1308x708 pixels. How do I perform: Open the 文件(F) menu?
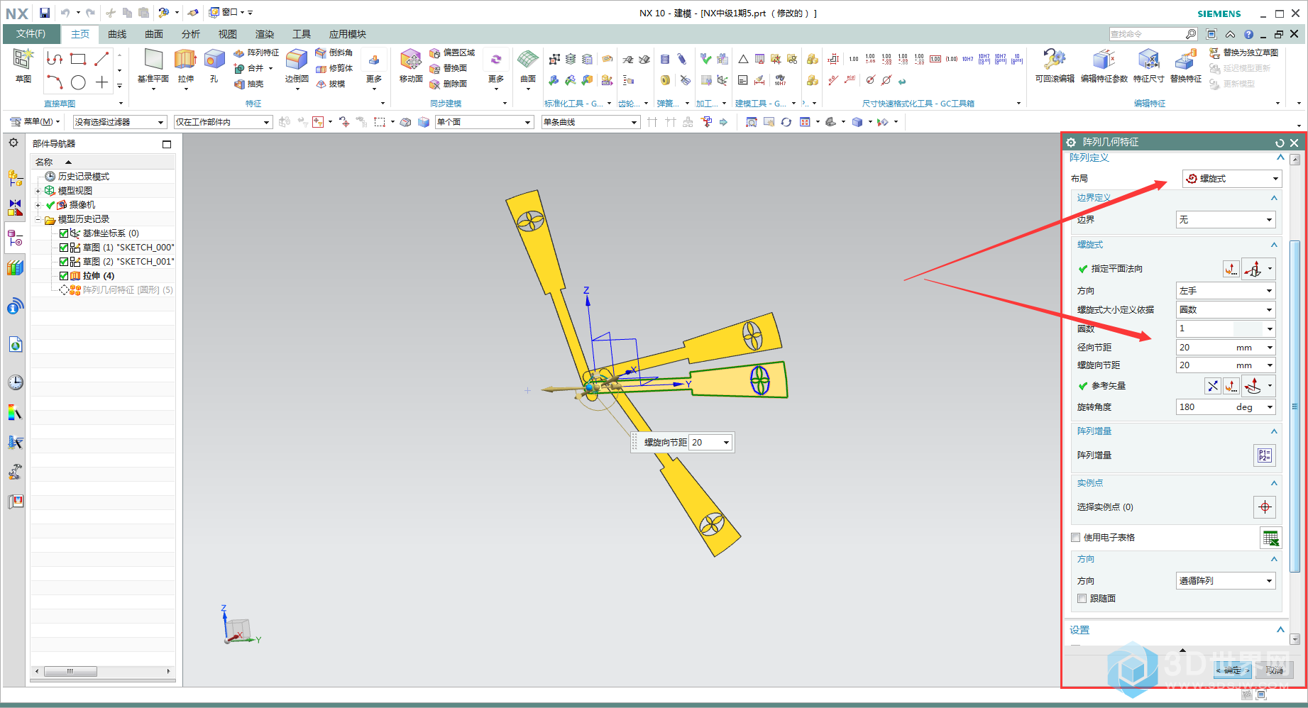coord(31,34)
